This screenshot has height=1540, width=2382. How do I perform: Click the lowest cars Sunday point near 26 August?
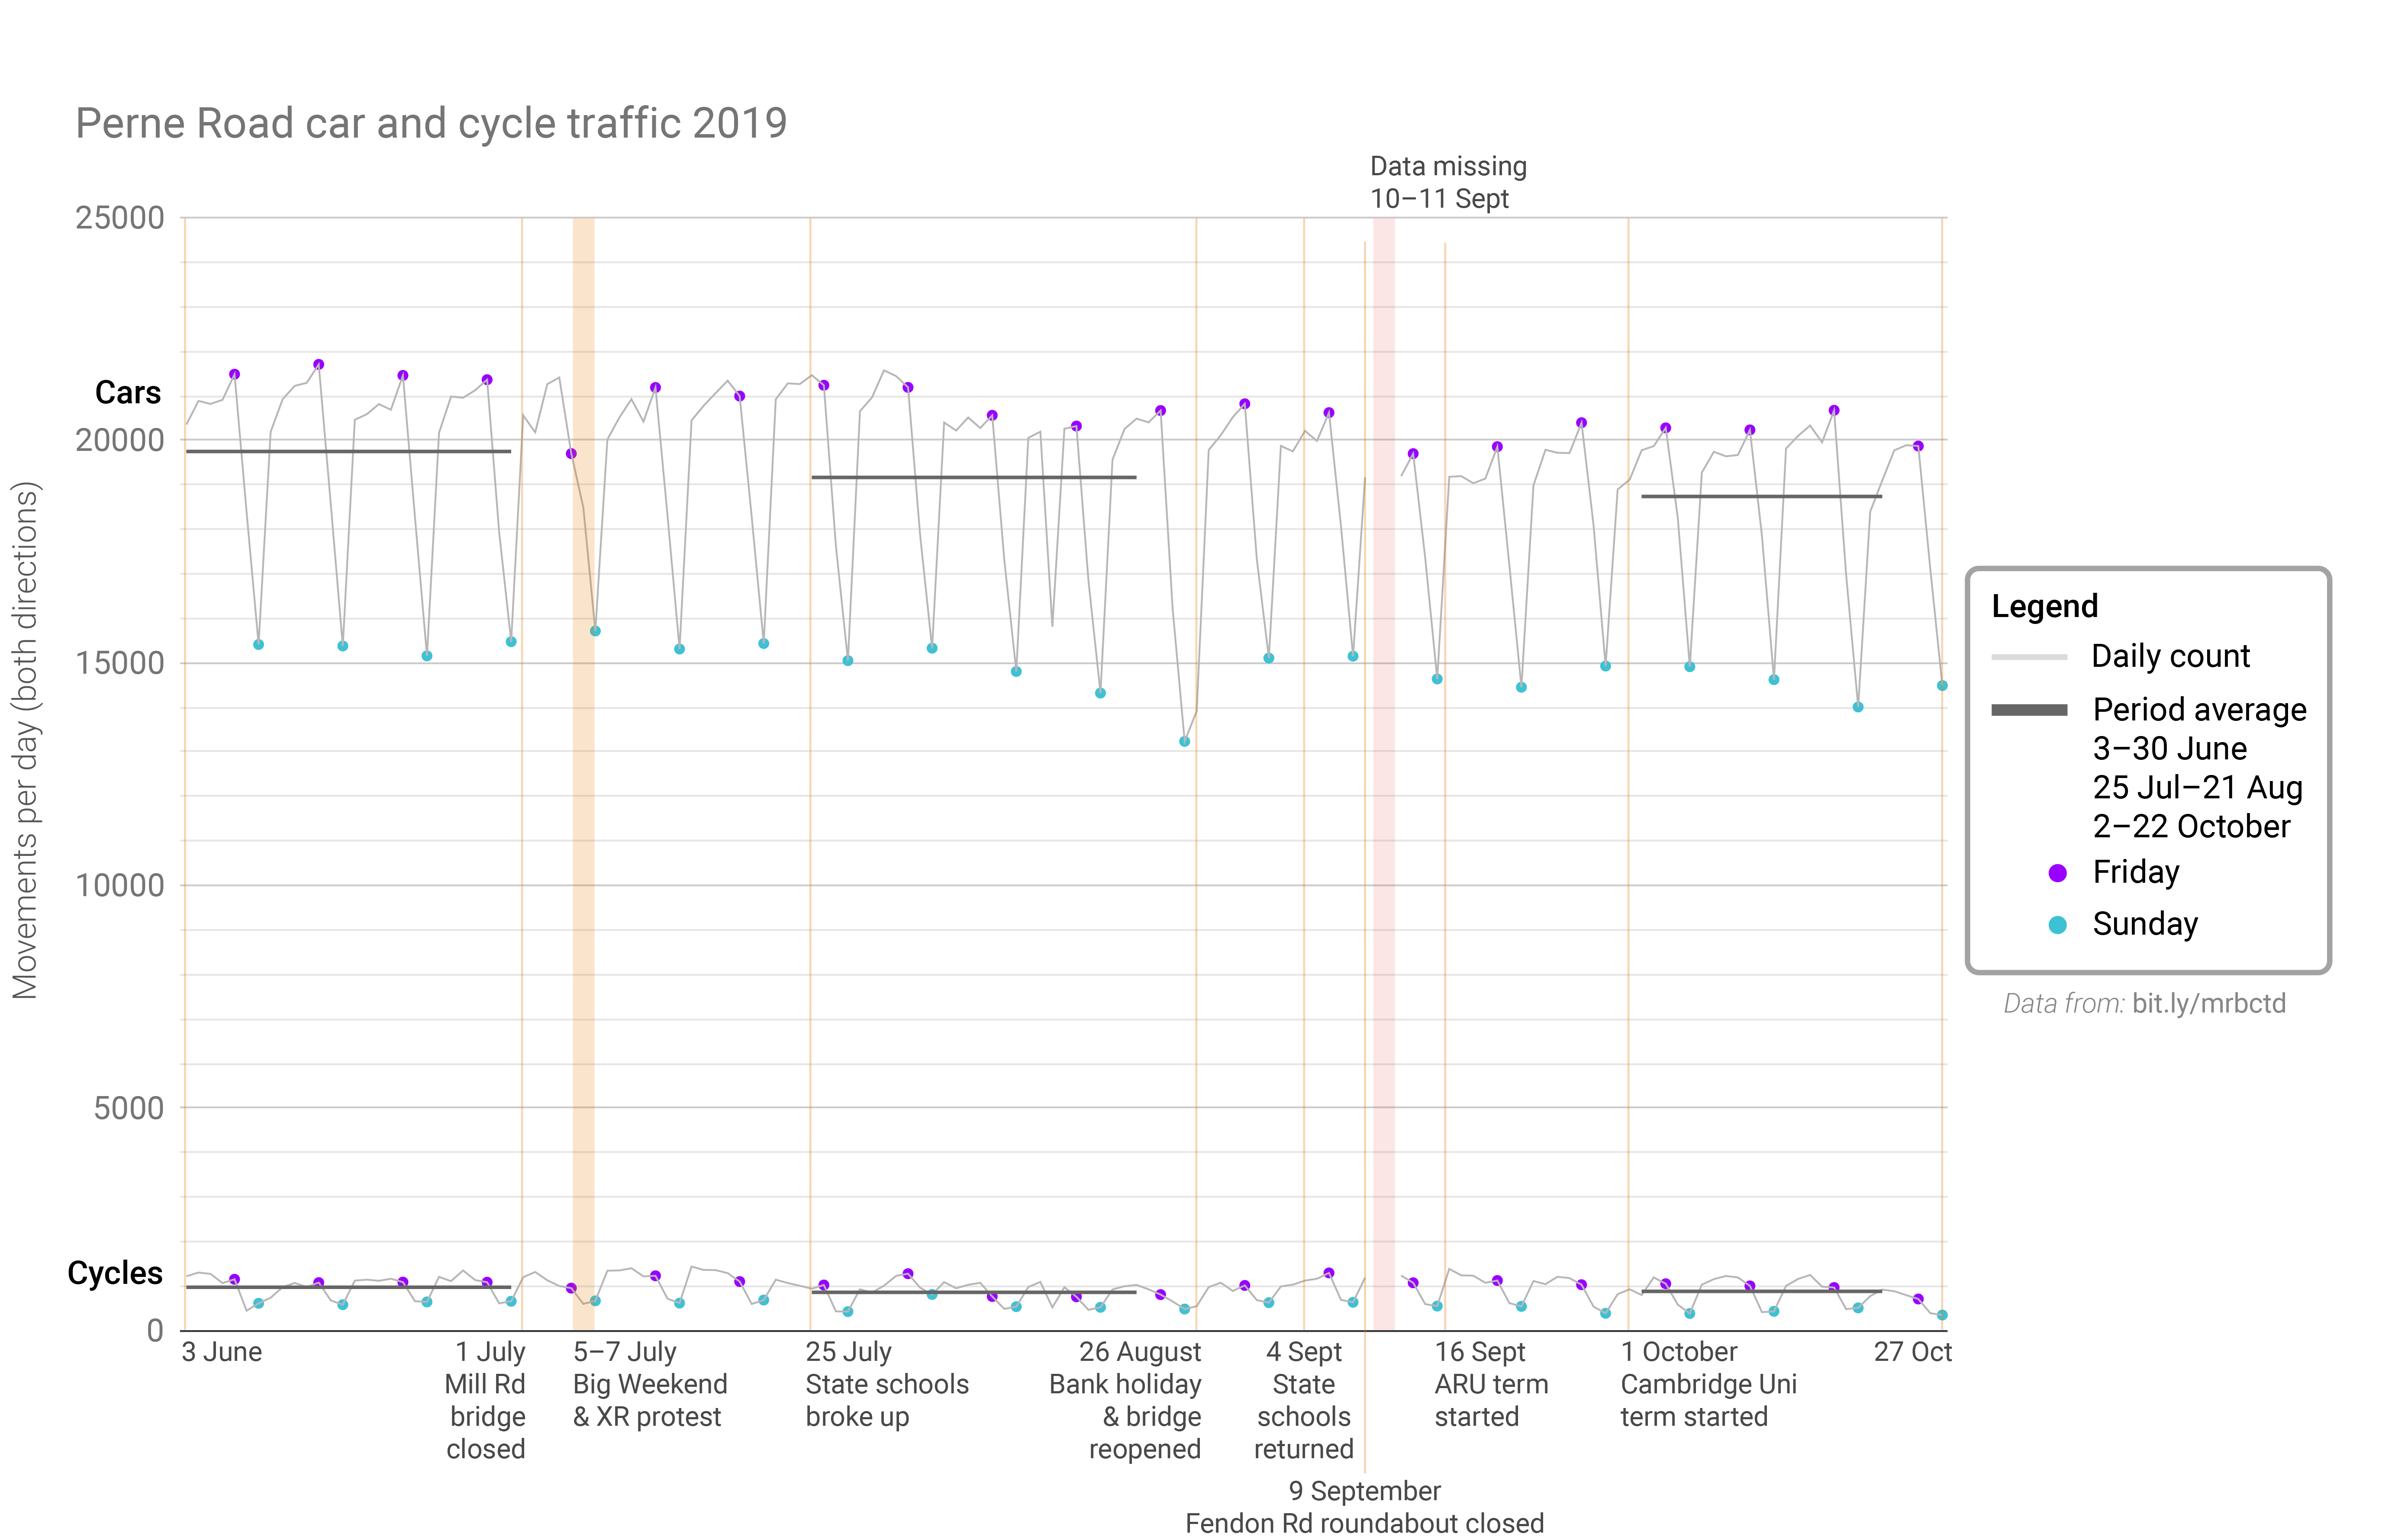pos(1183,742)
